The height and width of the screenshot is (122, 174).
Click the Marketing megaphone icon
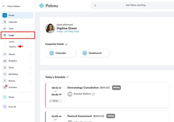[x=5, y=74]
